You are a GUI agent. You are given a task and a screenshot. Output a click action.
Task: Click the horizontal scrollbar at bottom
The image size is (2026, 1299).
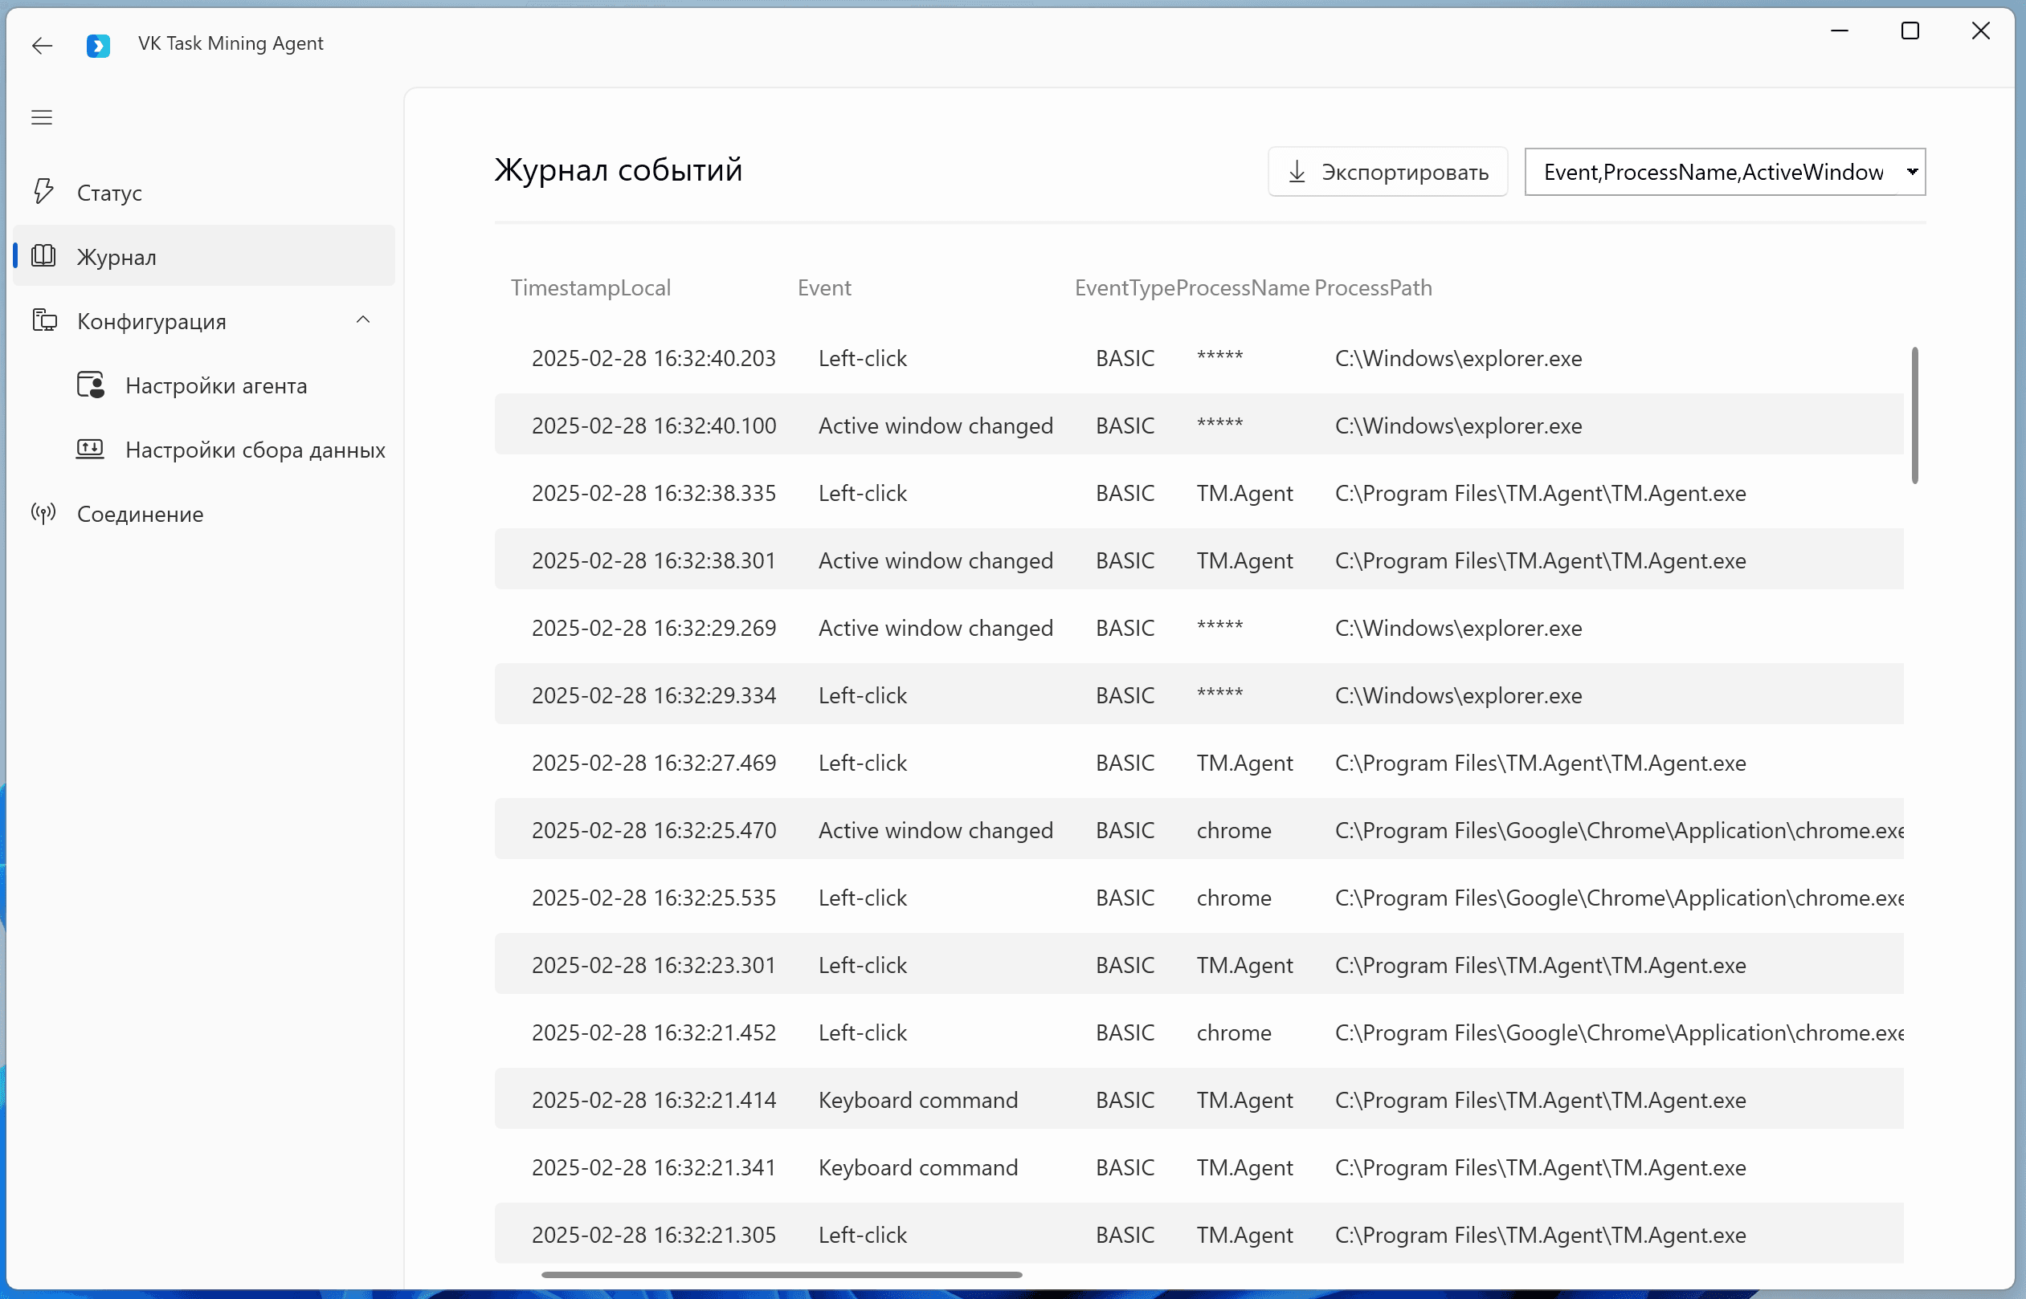(x=782, y=1275)
